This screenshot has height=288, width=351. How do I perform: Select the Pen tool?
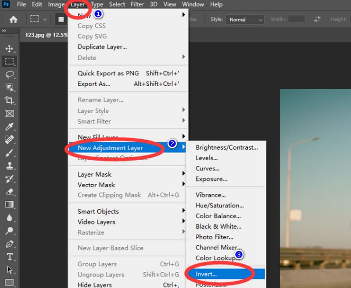pos(9,243)
